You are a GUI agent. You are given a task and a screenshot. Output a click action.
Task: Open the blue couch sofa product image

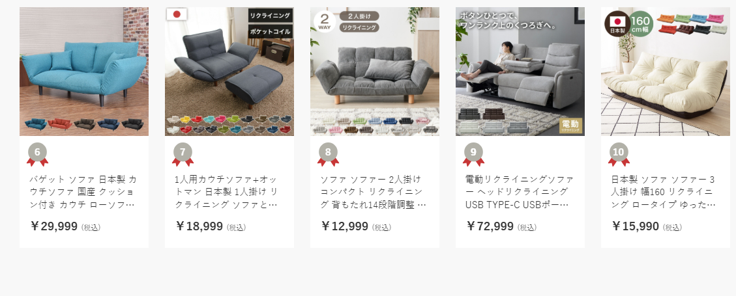(84, 71)
